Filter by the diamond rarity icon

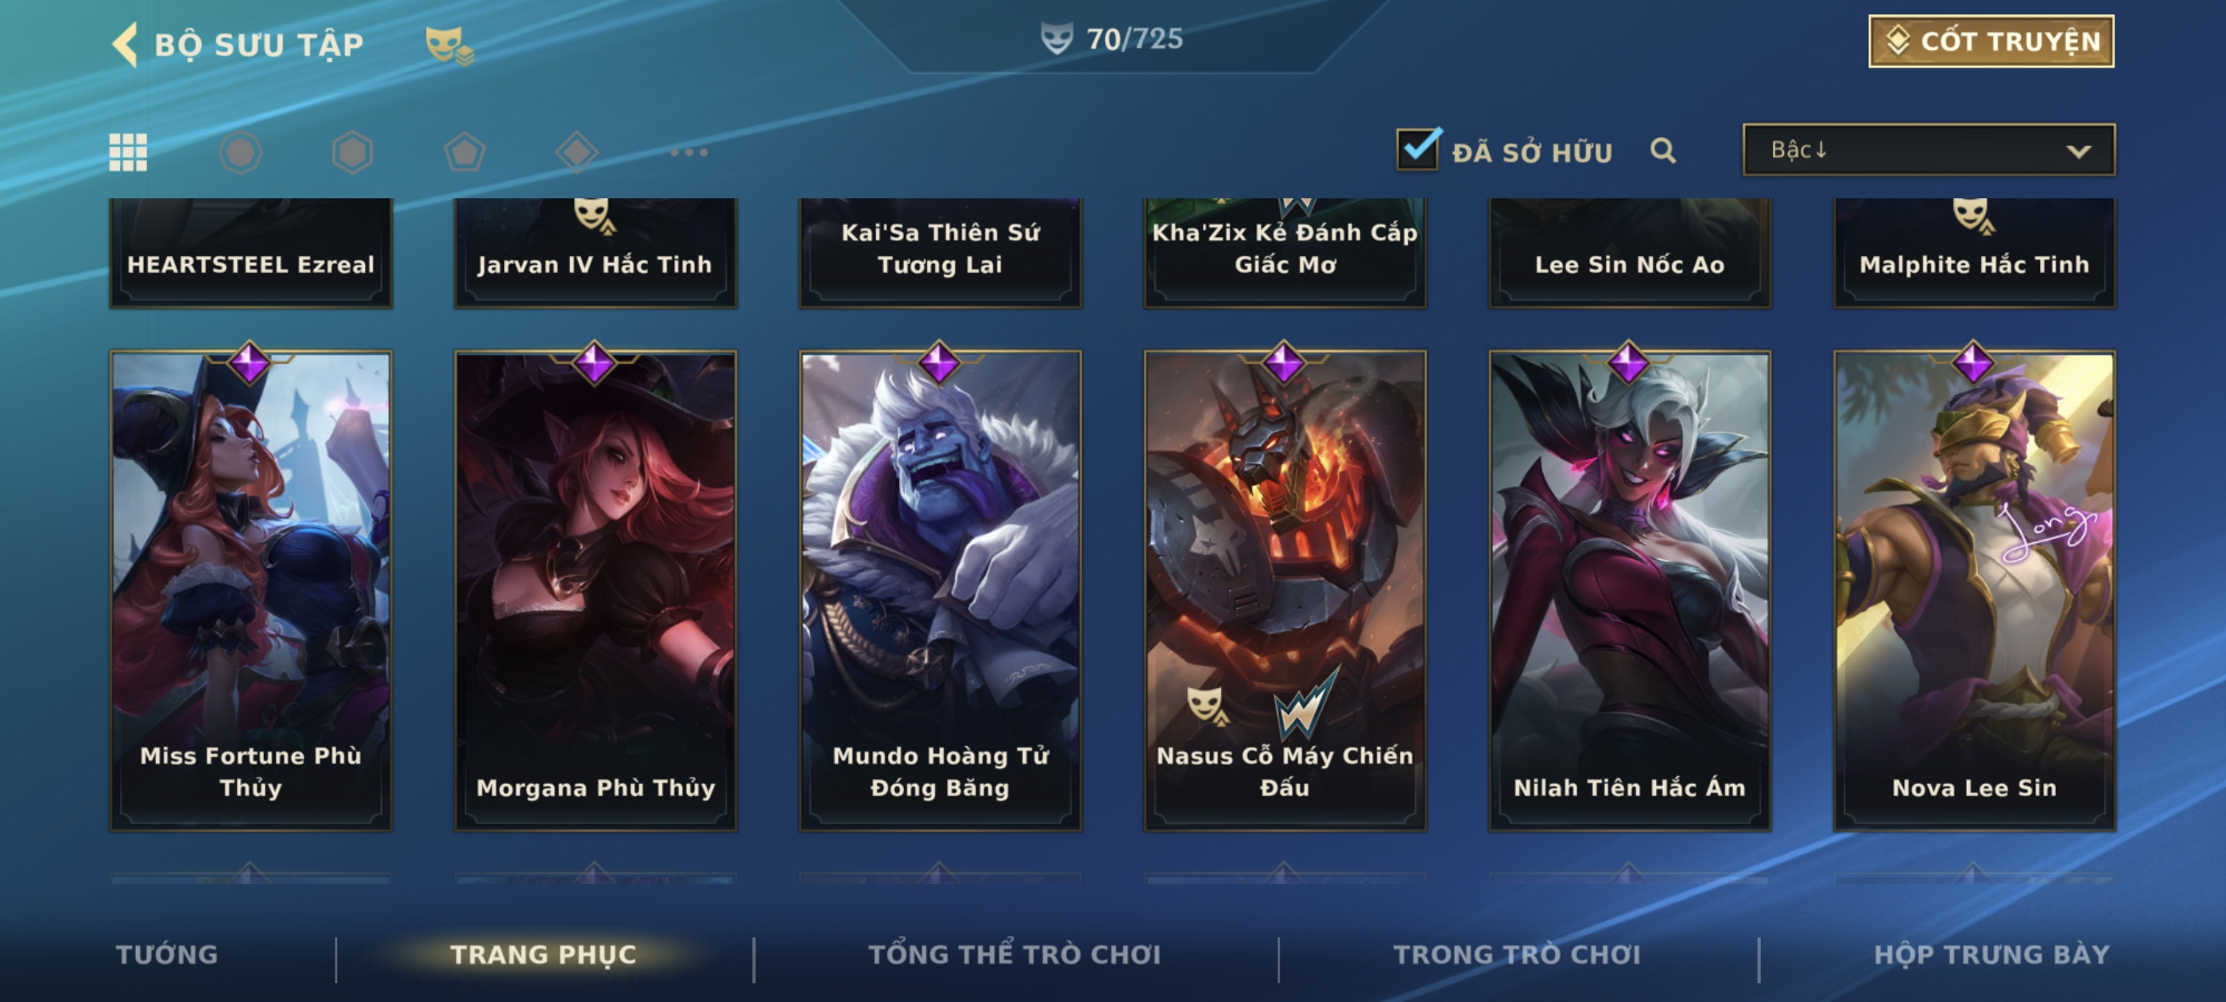click(577, 153)
